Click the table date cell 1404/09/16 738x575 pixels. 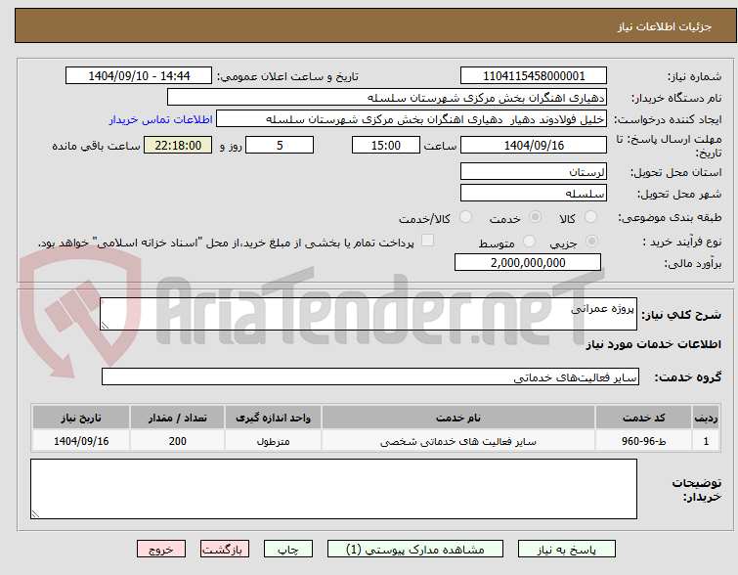(81, 441)
